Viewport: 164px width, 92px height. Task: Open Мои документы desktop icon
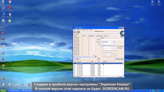coord(3,3)
